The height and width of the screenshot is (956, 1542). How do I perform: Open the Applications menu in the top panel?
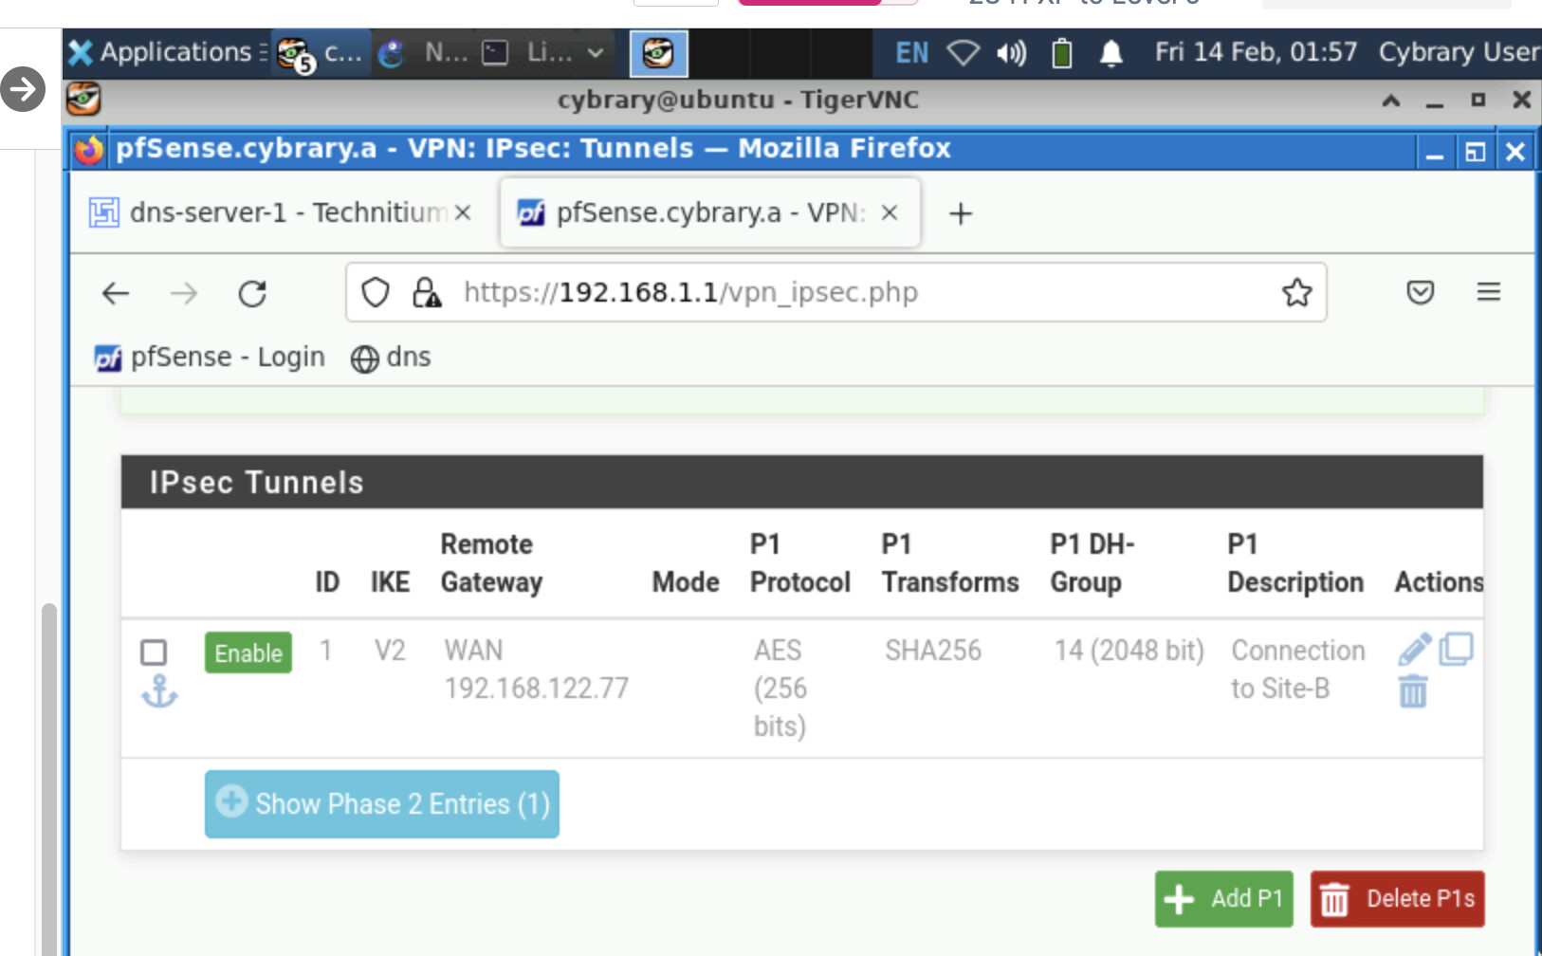(161, 52)
